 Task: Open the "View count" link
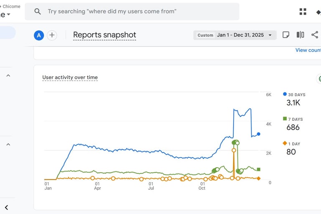(308, 50)
